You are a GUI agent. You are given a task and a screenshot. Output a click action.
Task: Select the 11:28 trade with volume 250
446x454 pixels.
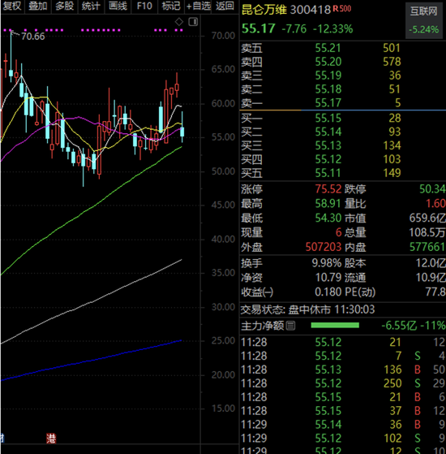pos(343,383)
